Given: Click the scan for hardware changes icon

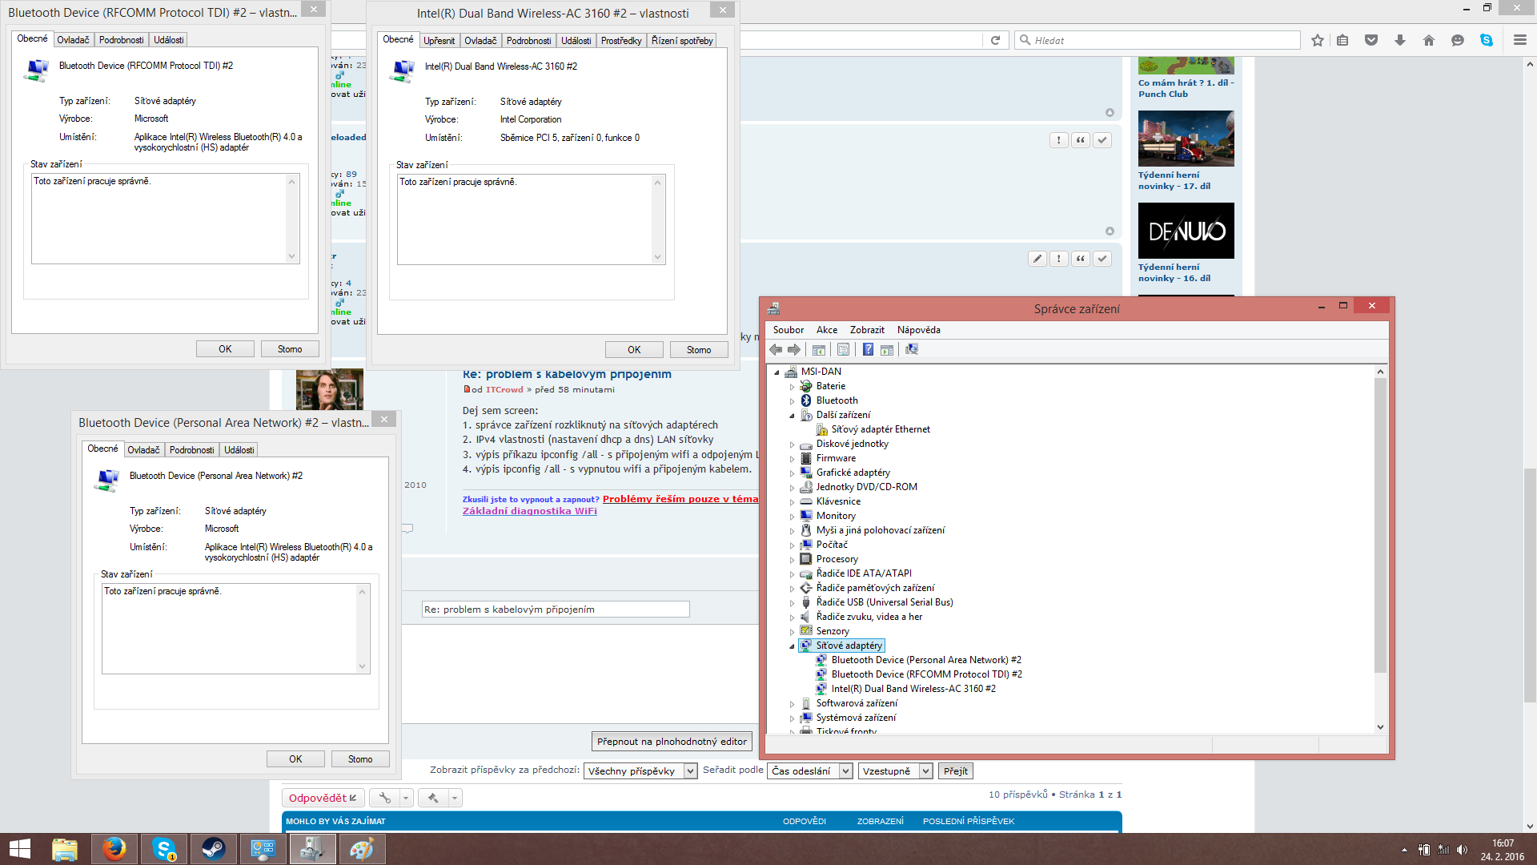Looking at the screenshot, I should (912, 350).
